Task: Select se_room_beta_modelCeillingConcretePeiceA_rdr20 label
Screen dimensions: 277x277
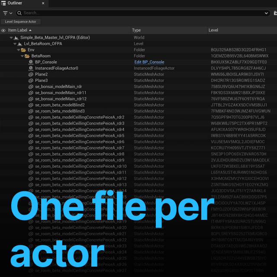Action: click(x=81, y=228)
